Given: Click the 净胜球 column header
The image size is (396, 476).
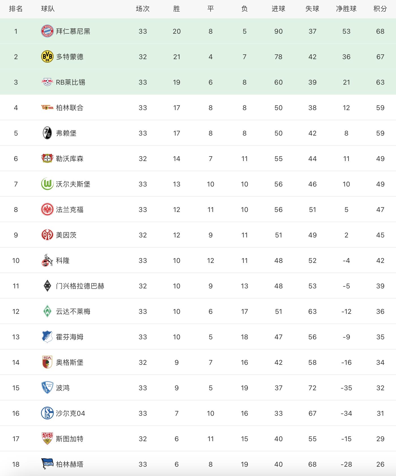Looking at the screenshot, I should click(x=346, y=9).
